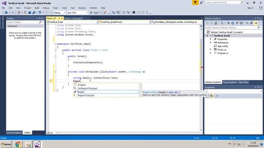Click the Property Pages wrench in Properties panel

(217, 96)
